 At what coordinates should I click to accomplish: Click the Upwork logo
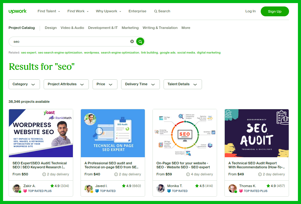coord(18,11)
